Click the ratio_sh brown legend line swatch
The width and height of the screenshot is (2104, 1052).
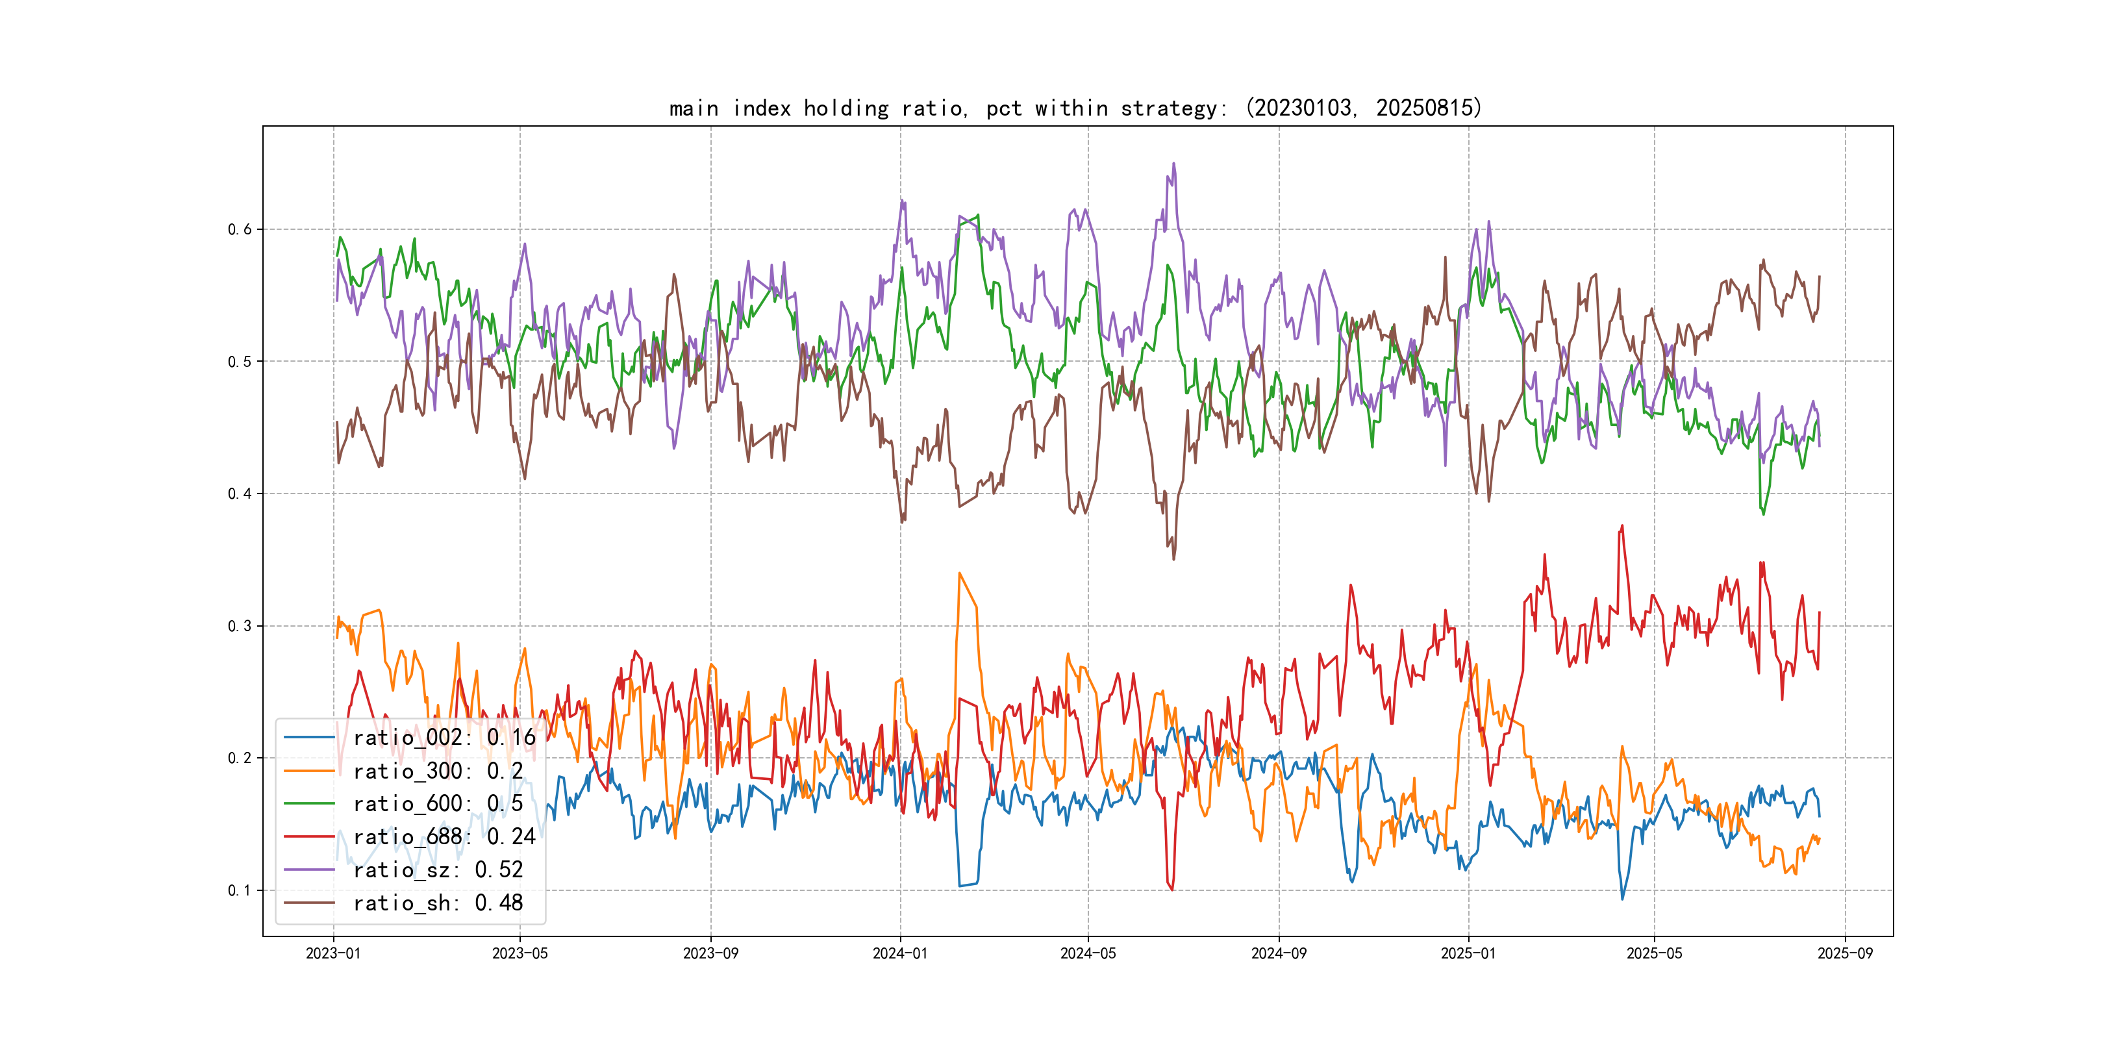(310, 903)
